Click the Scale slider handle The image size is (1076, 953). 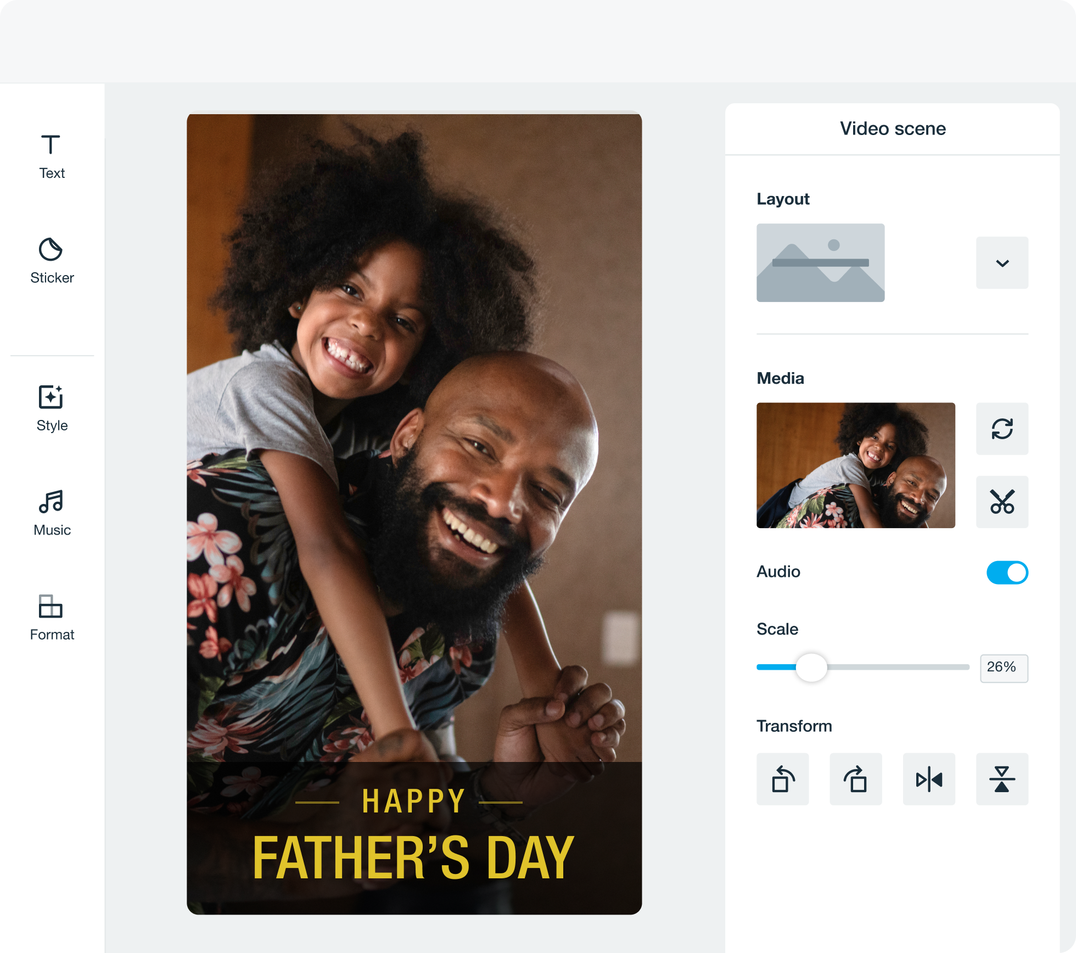[x=811, y=668]
